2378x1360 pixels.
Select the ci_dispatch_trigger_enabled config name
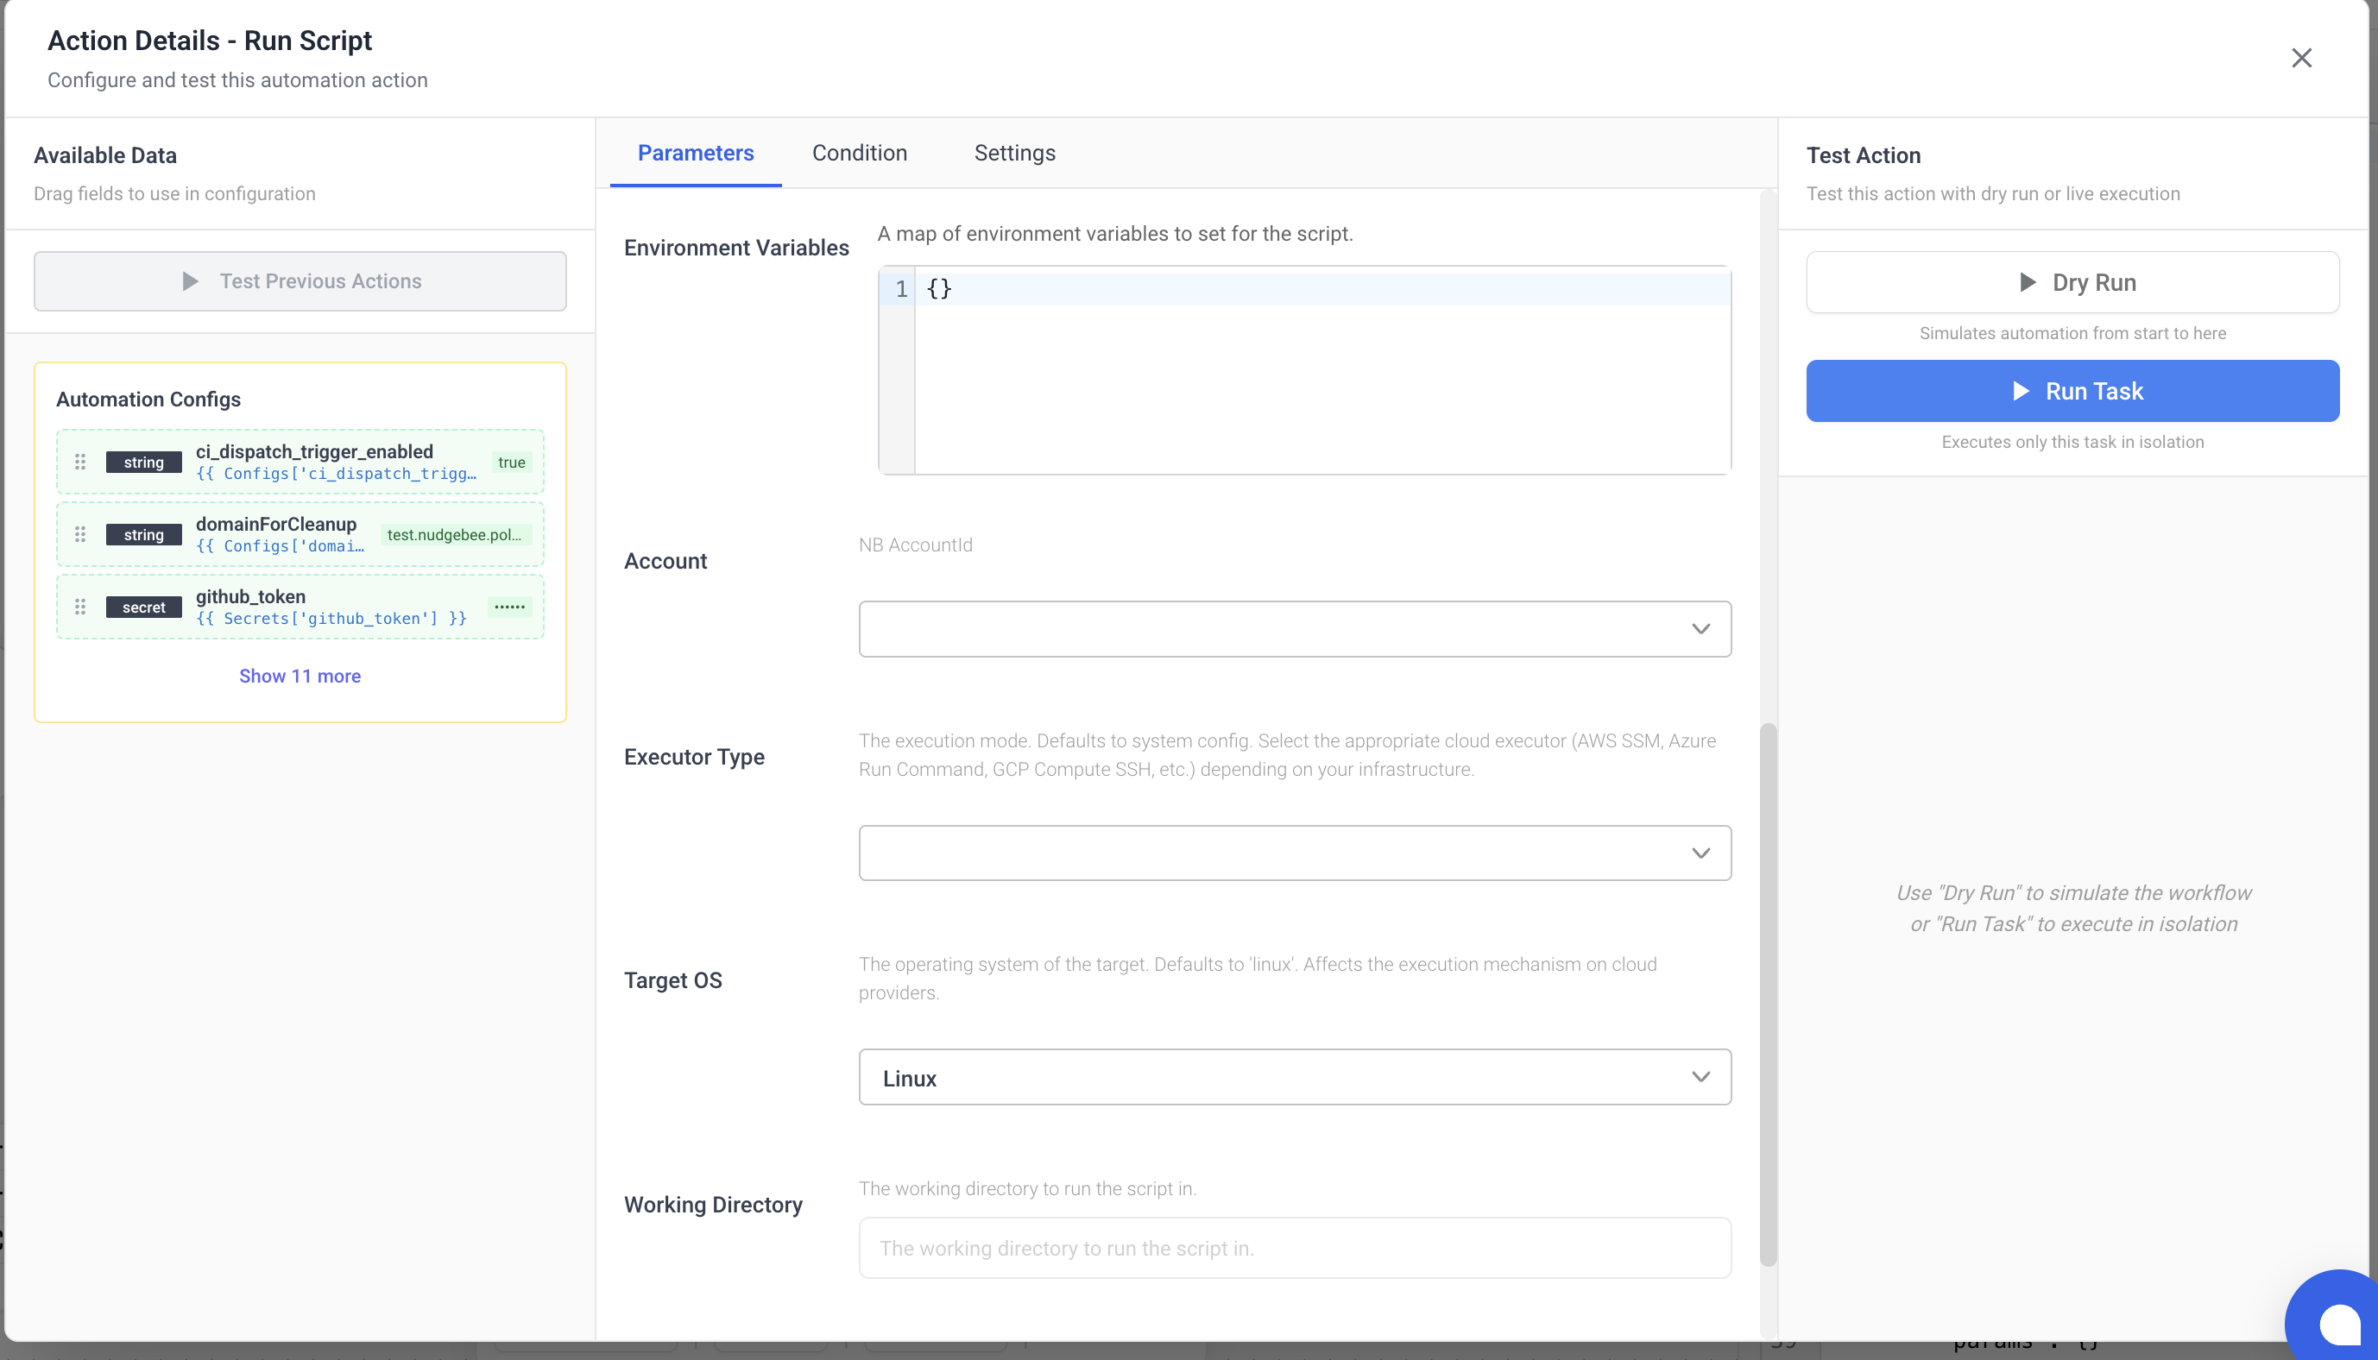[315, 451]
